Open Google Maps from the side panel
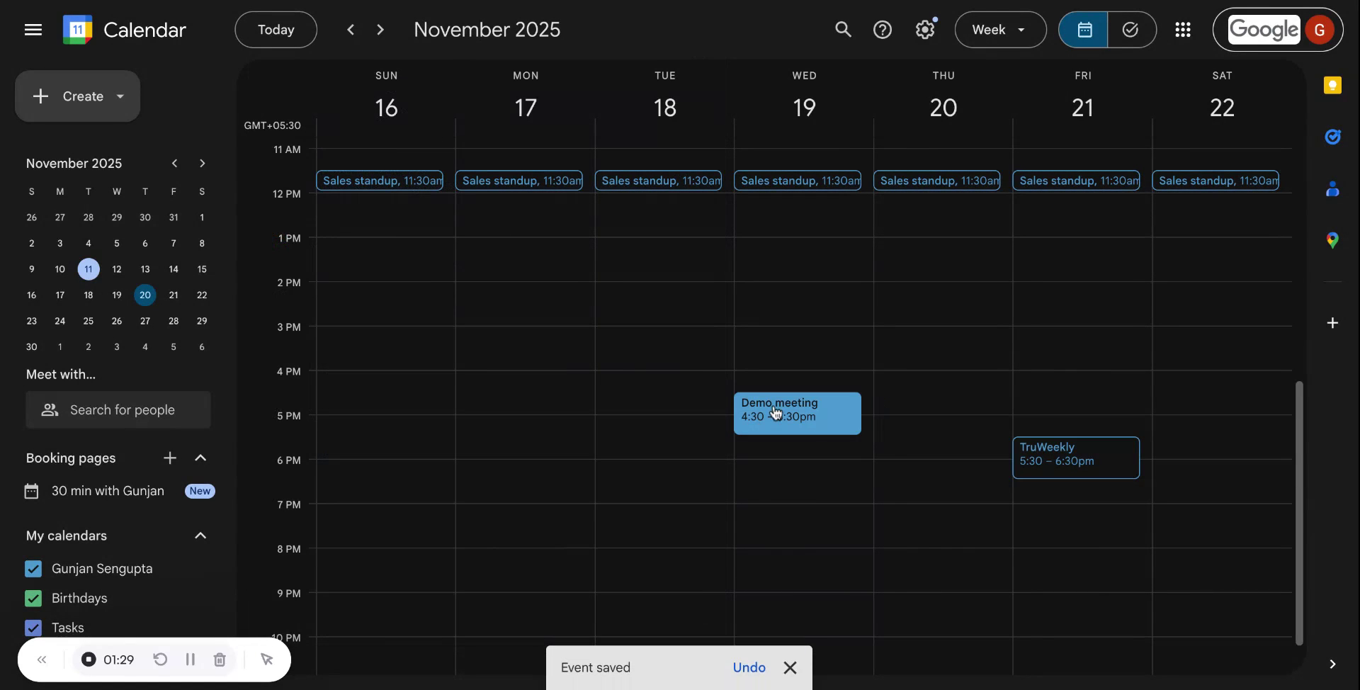1360x690 pixels. pyautogui.click(x=1333, y=240)
